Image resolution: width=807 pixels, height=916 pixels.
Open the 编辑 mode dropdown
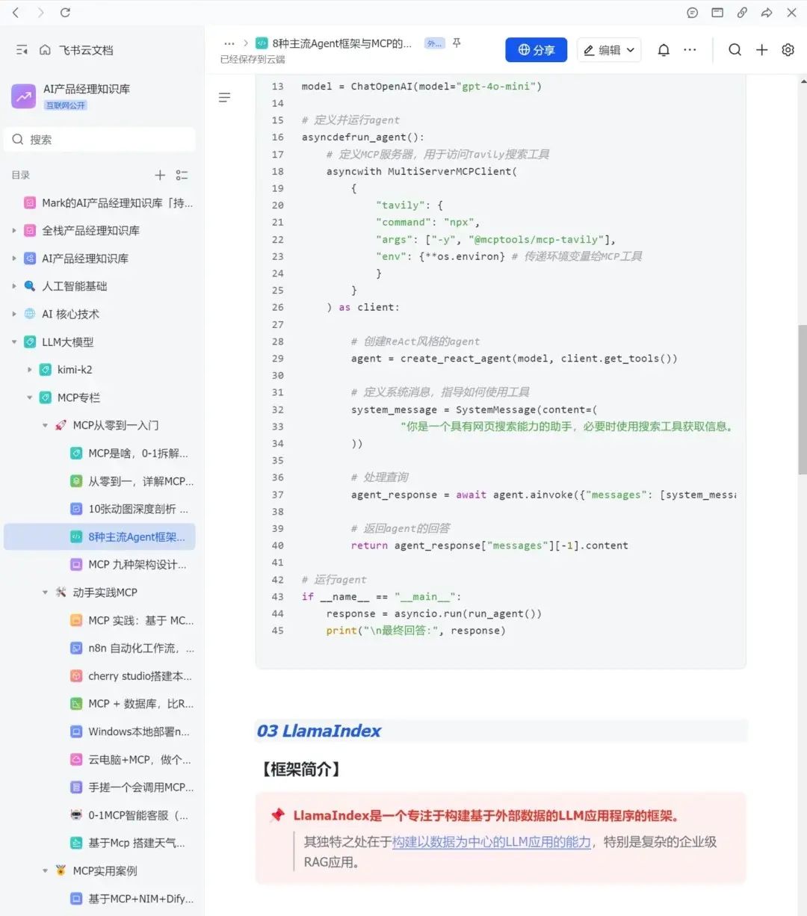[x=609, y=50]
